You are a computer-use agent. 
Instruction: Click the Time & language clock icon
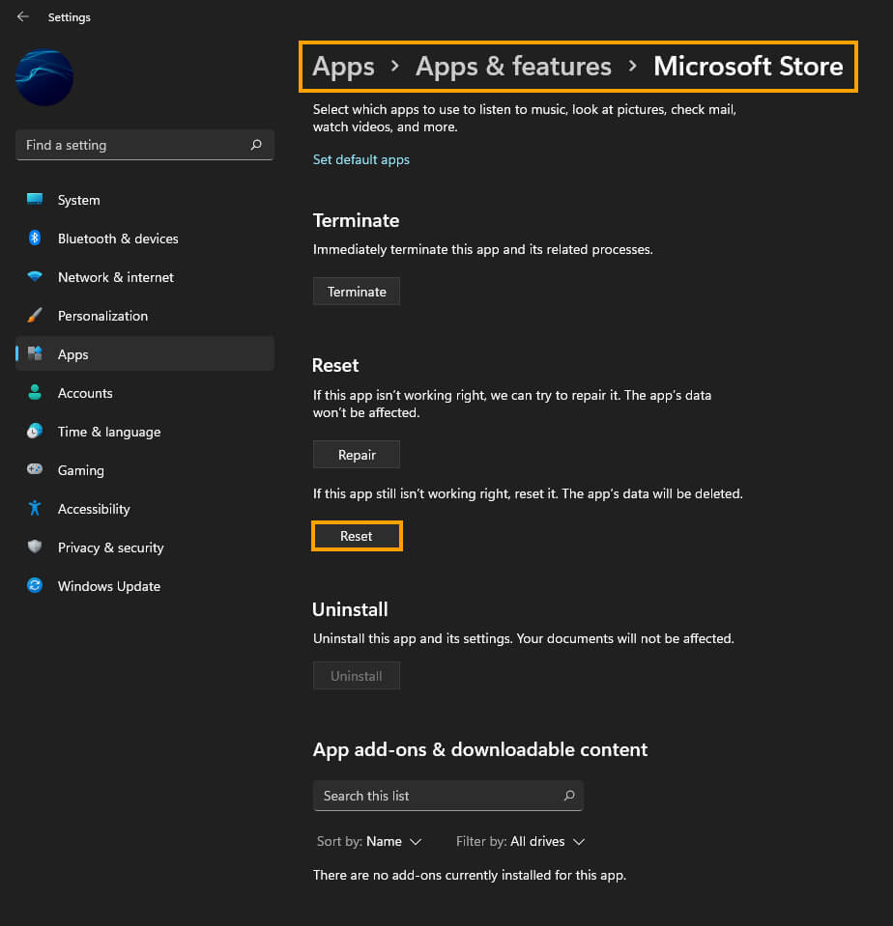point(35,431)
